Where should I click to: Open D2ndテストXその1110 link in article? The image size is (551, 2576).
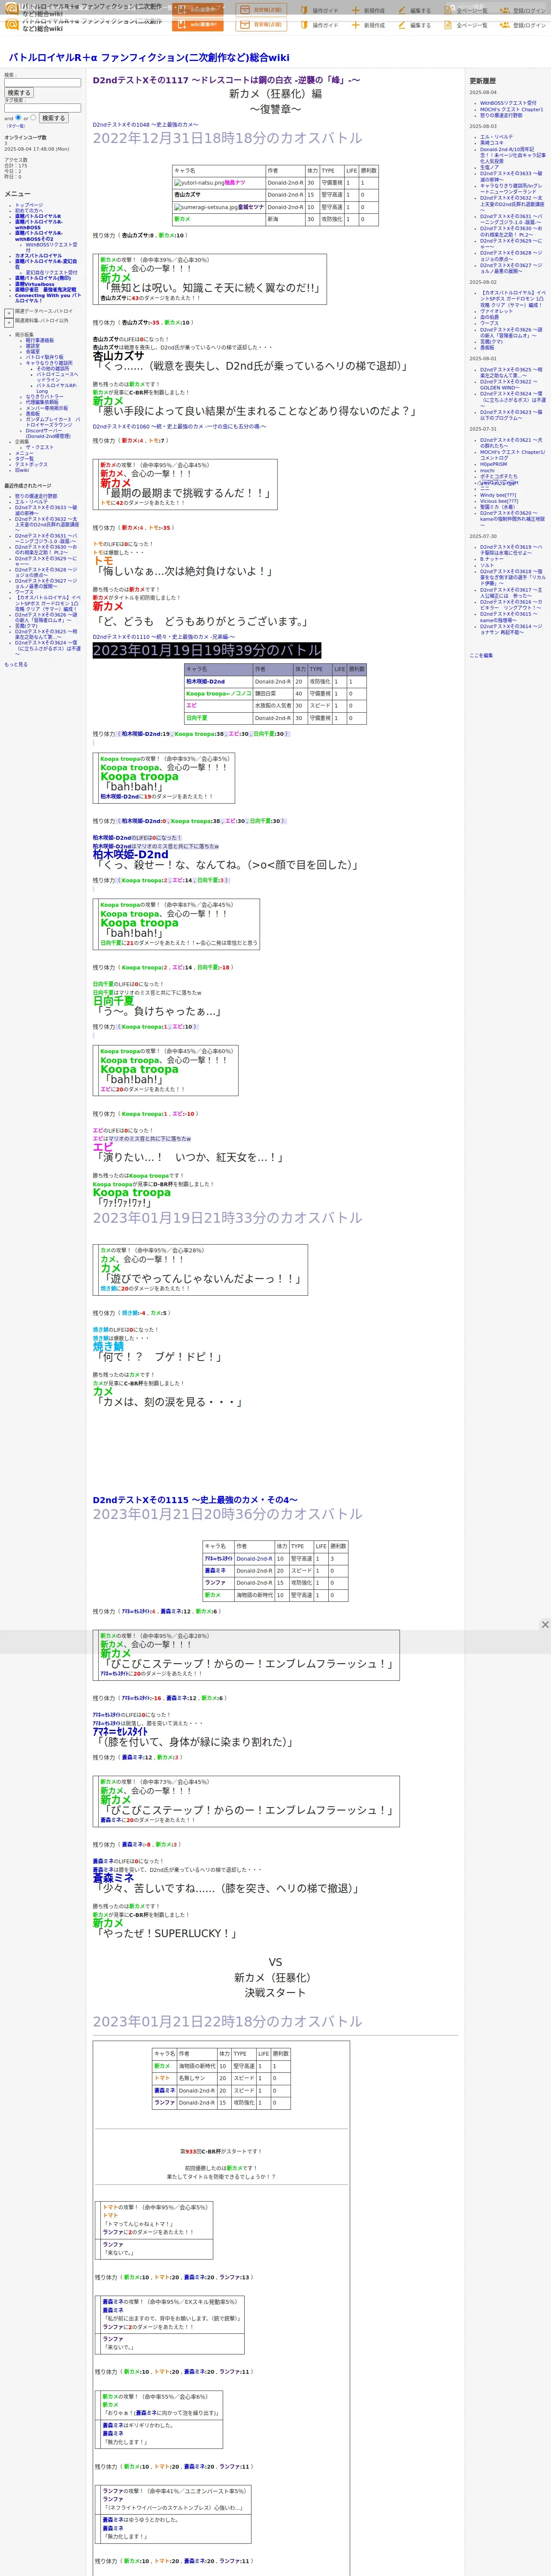(x=163, y=637)
